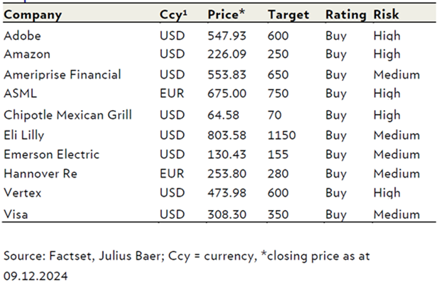Select the Hannover Re row name
Viewport: 440px width, 287px height.
pos(40,174)
